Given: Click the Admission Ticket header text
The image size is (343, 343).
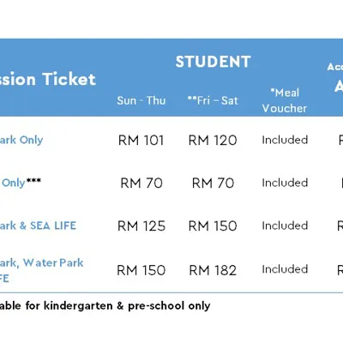Looking at the screenshot, I should tap(48, 79).
